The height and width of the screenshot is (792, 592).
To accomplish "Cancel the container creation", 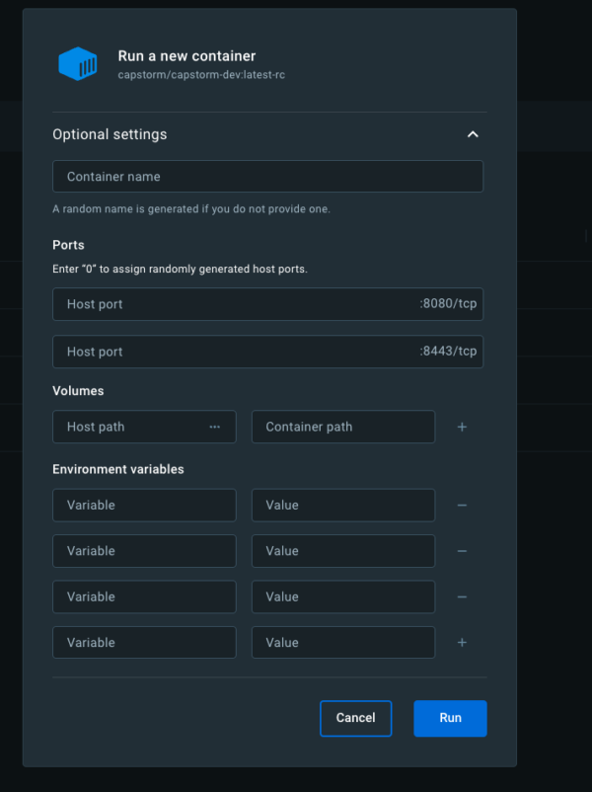I will click(x=355, y=718).
